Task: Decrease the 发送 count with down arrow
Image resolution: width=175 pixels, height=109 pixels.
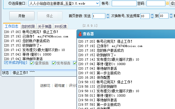Action: 108,17
